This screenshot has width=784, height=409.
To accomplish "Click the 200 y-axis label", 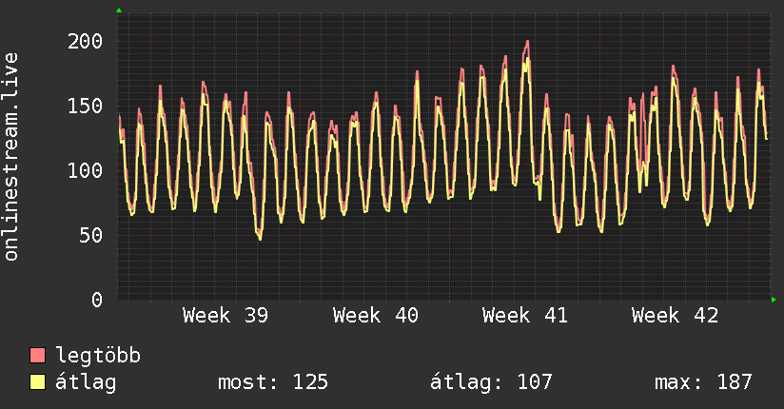I will 85,41.
